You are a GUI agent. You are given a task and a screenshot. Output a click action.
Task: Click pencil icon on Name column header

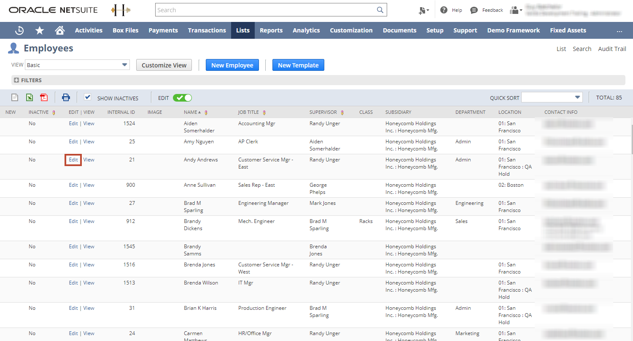pyautogui.click(x=206, y=113)
